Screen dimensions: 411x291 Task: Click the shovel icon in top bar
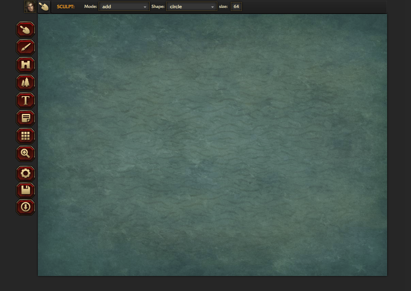[44, 6]
